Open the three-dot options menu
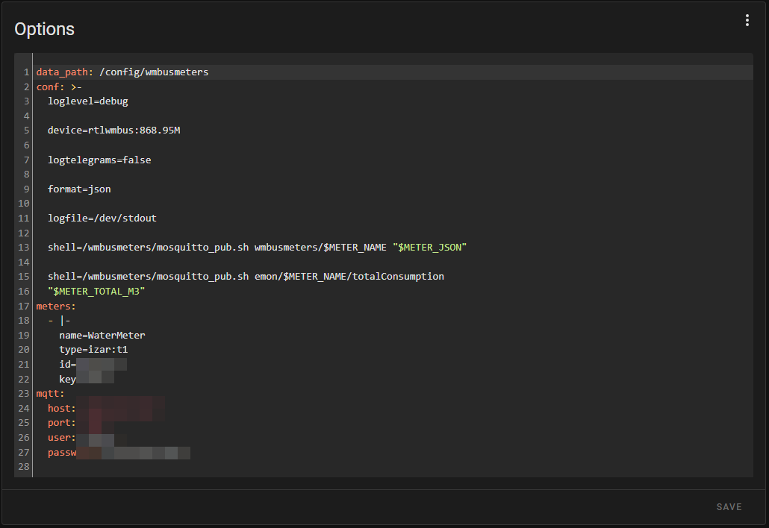769x528 pixels. click(747, 20)
